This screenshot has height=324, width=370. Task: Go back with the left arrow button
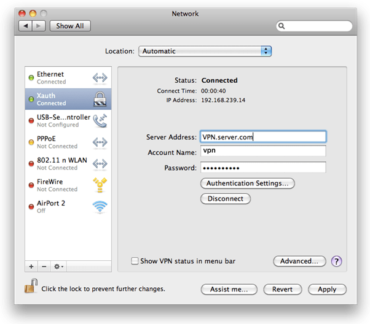click(25, 26)
